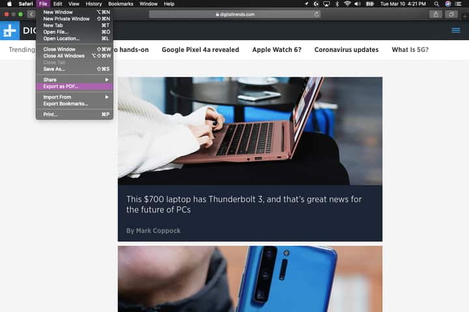
Task: Click the show tab overview icon
Action: pos(451,14)
